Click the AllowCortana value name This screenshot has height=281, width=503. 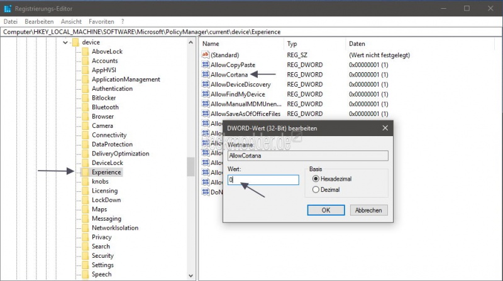[x=229, y=75]
